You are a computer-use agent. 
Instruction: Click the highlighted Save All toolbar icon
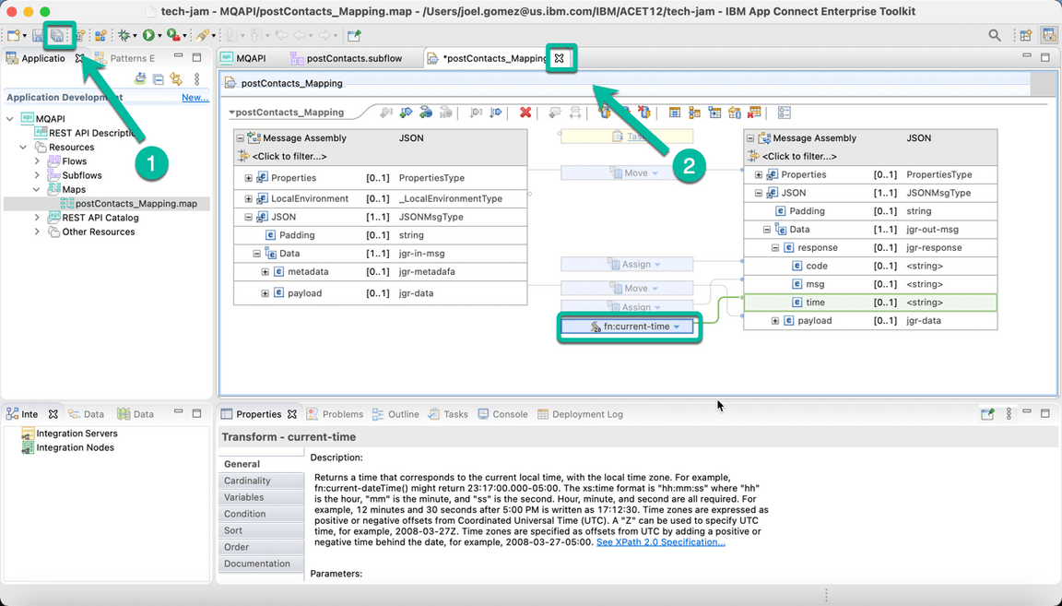[x=57, y=33]
